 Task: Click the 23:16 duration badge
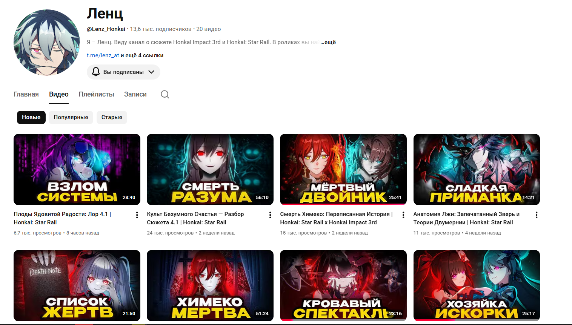pos(395,314)
